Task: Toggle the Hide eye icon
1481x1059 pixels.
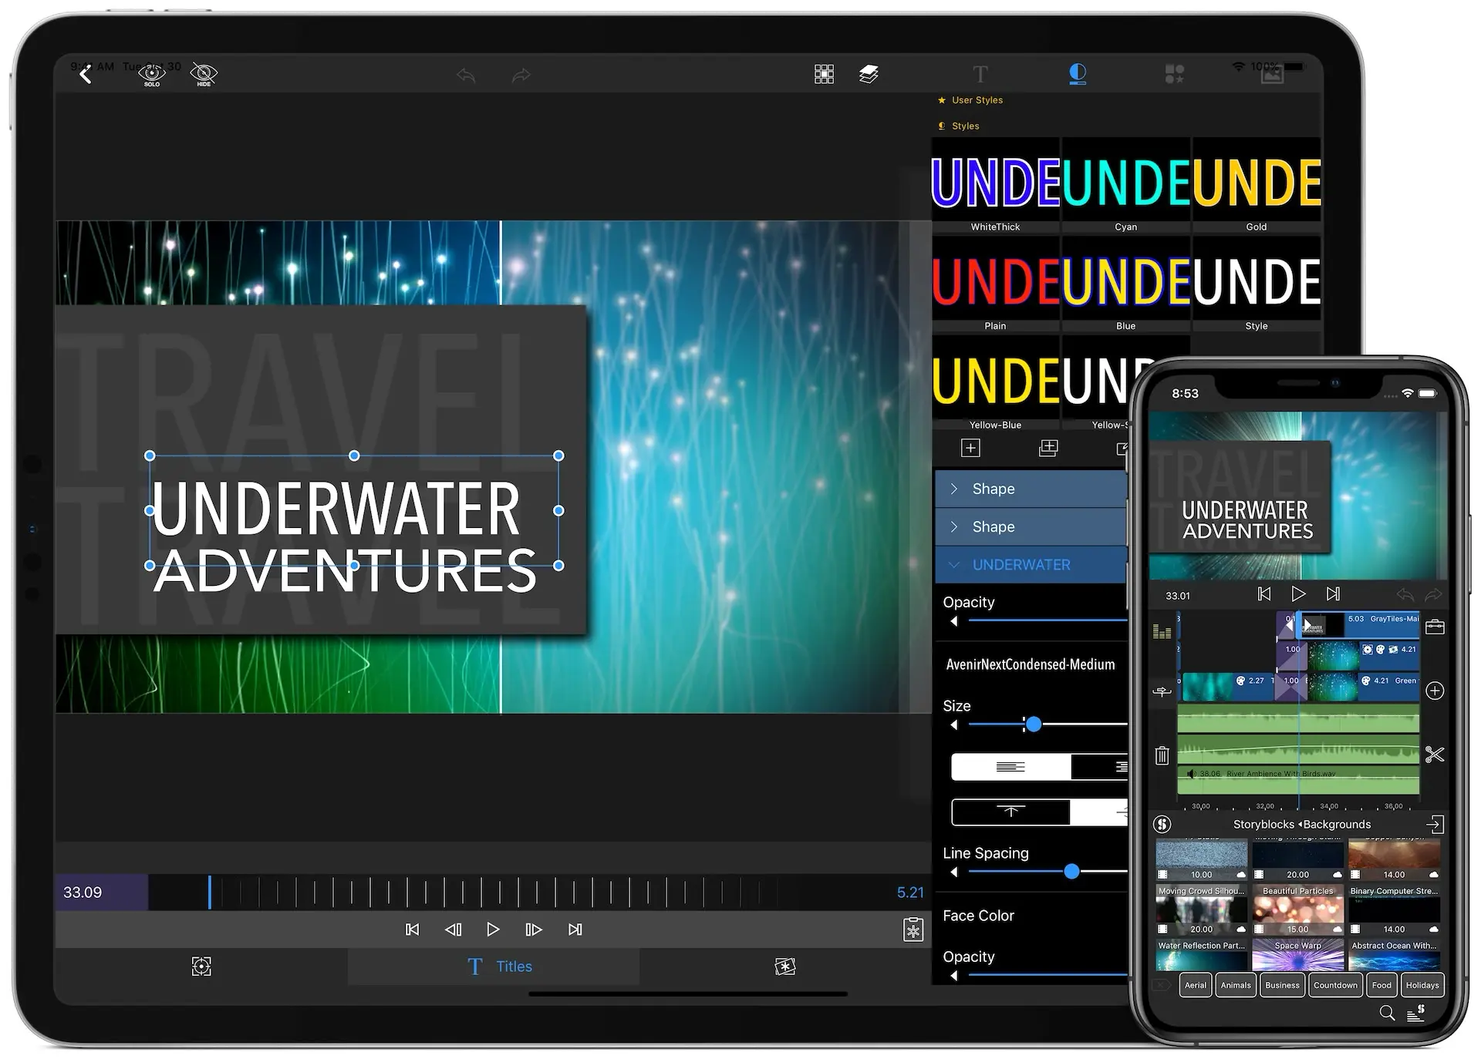Action: pos(204,74)
